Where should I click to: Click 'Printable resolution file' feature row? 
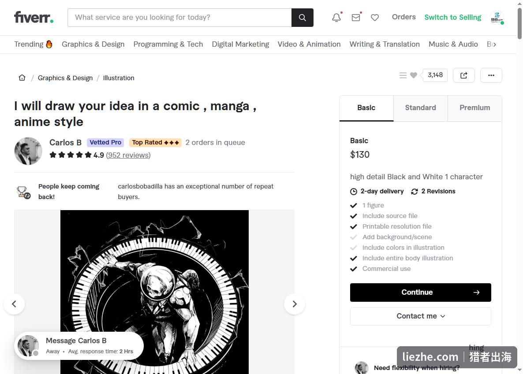click(x=391, y=227)
